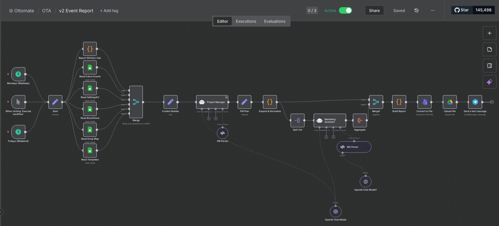Switch to the Executions tab
The height and width of the screenshot is (226, 499).
click(x=246, y=21)
